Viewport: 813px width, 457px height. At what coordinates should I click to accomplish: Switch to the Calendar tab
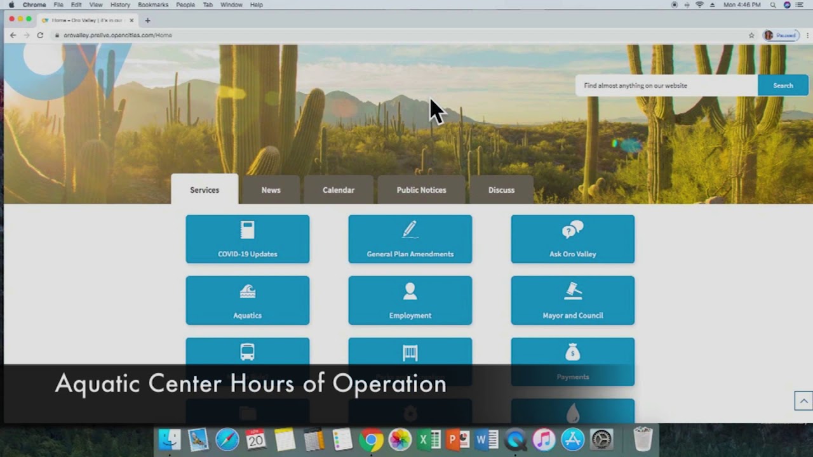[x=339, y=190]
